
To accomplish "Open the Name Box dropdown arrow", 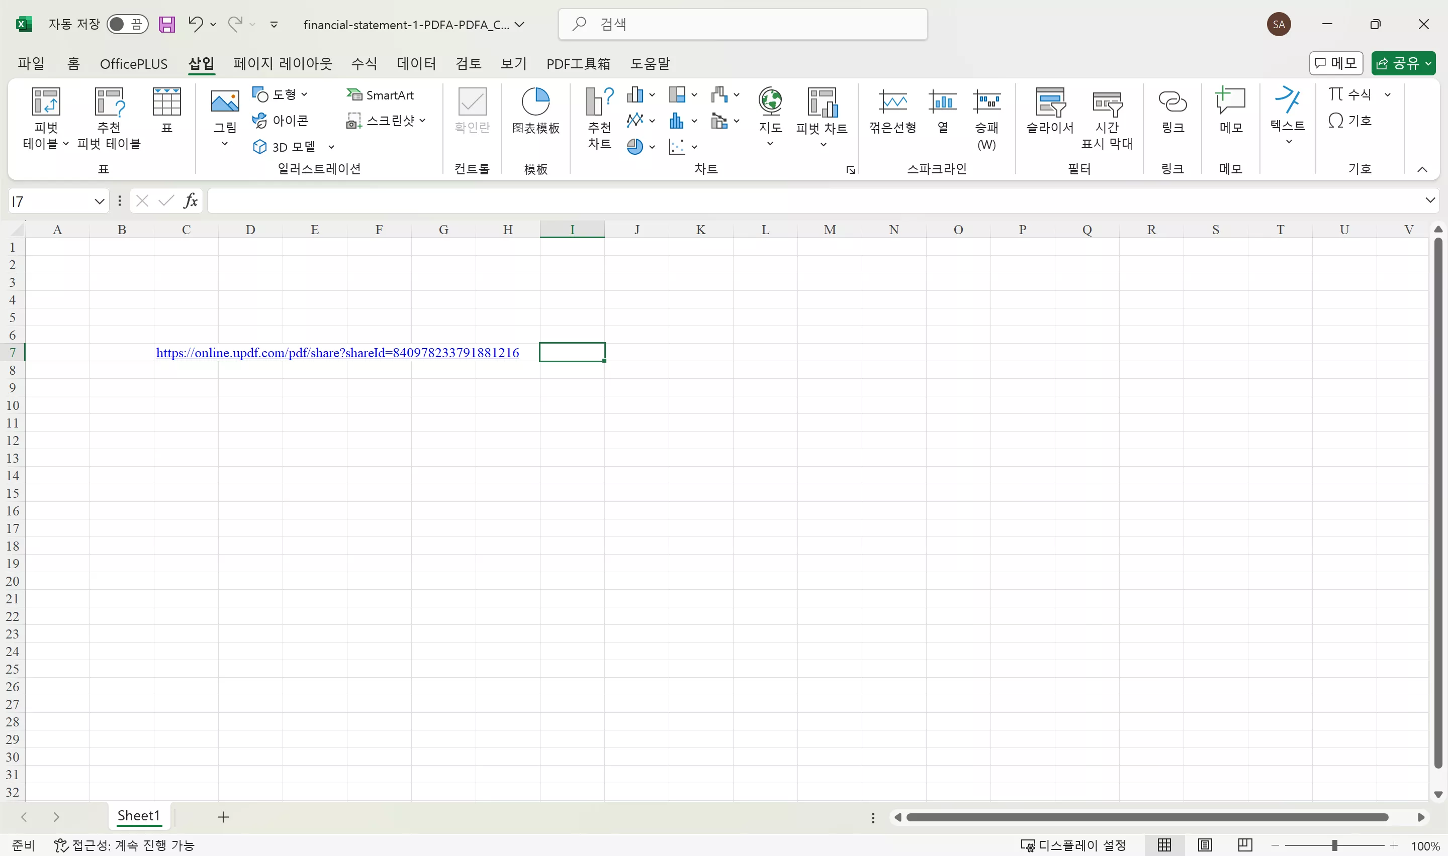I will tap(99, 201).
